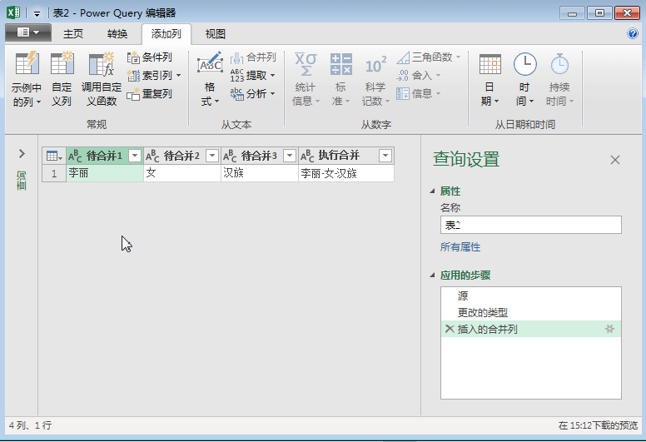Screen dimensions: 646x442
Task: Switch to the 视图 ribbon tab
Action: click(216, 34)
